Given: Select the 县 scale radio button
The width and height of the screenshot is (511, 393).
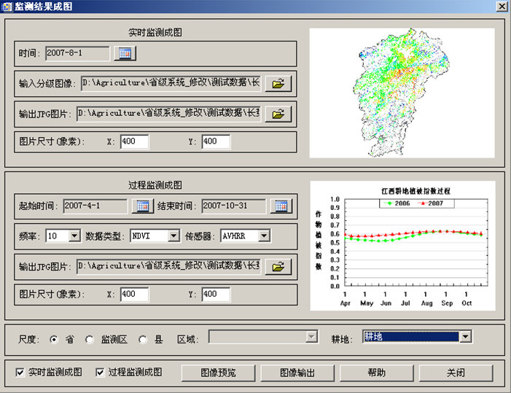Looking at the screenshot, I should coord(142,340).
